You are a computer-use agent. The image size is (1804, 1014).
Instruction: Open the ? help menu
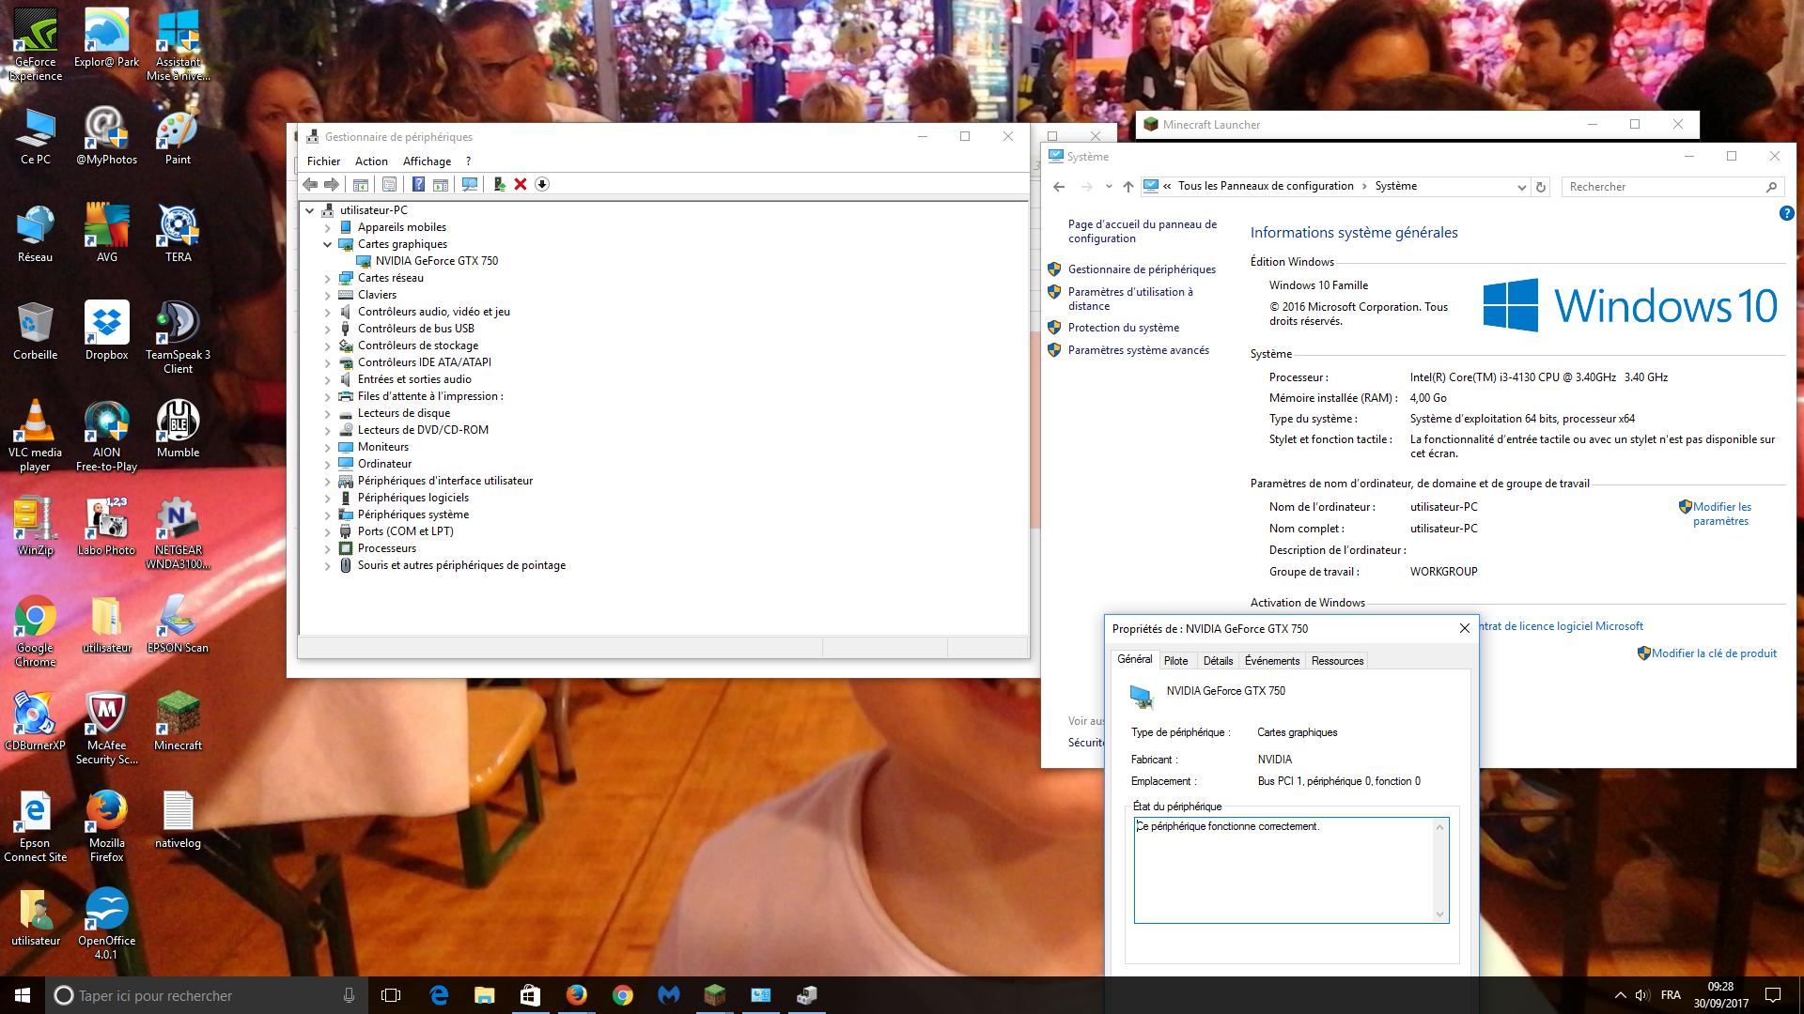point(468,161)
